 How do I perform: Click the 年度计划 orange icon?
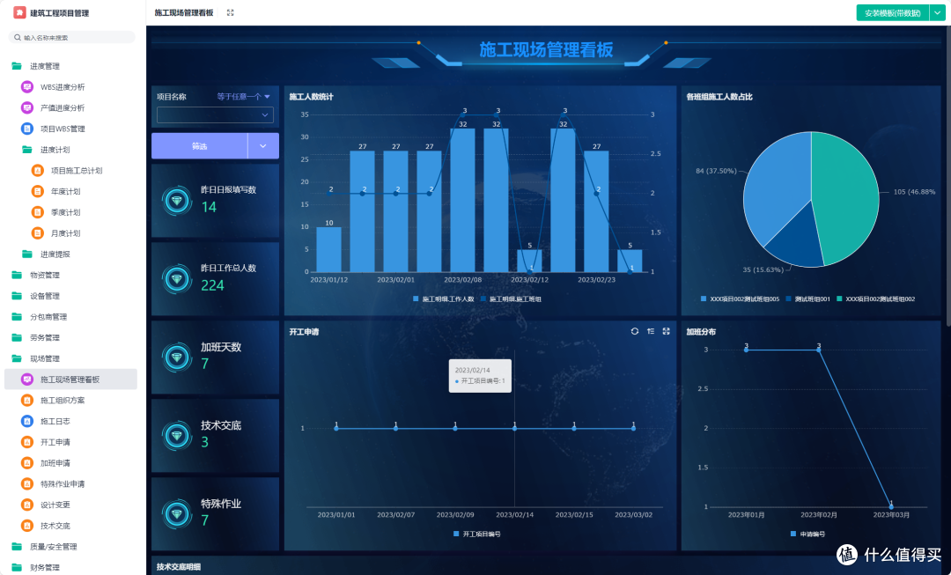point(38,192)
